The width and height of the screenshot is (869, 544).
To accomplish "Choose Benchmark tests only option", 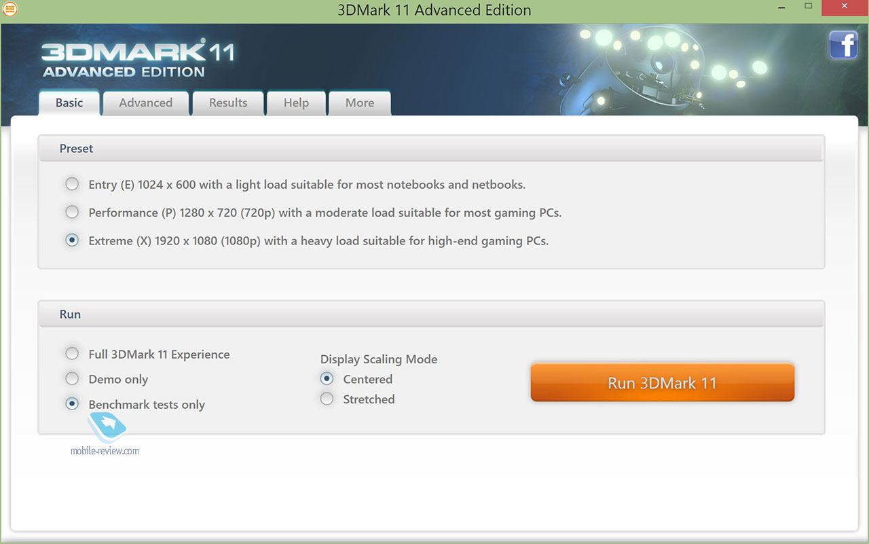I will [x=72, y=404].
